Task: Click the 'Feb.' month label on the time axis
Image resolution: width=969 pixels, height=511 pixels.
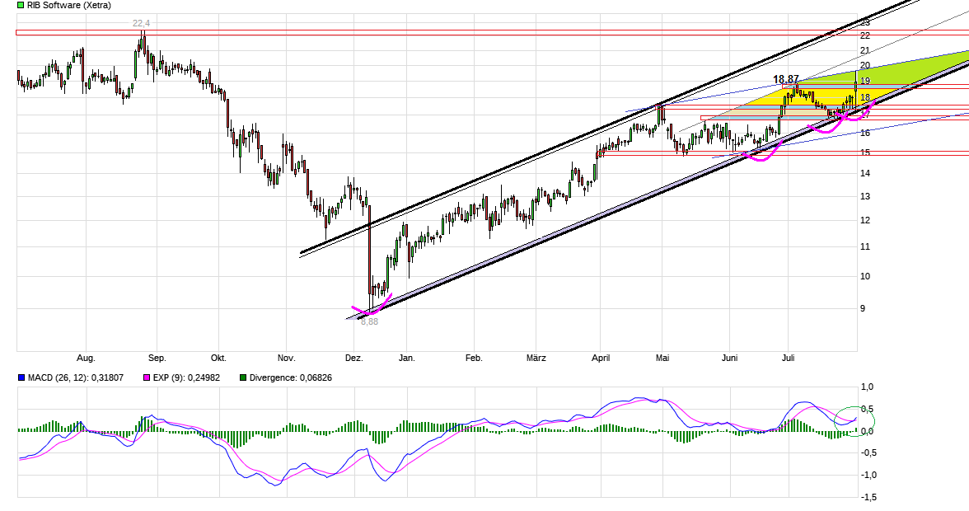Action: (x=473, y=358)
